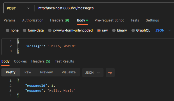The width and height of the screenshot is (174, 101).
Task: Select x-www-form-urlencoded body type
Action: coord(50,30)
